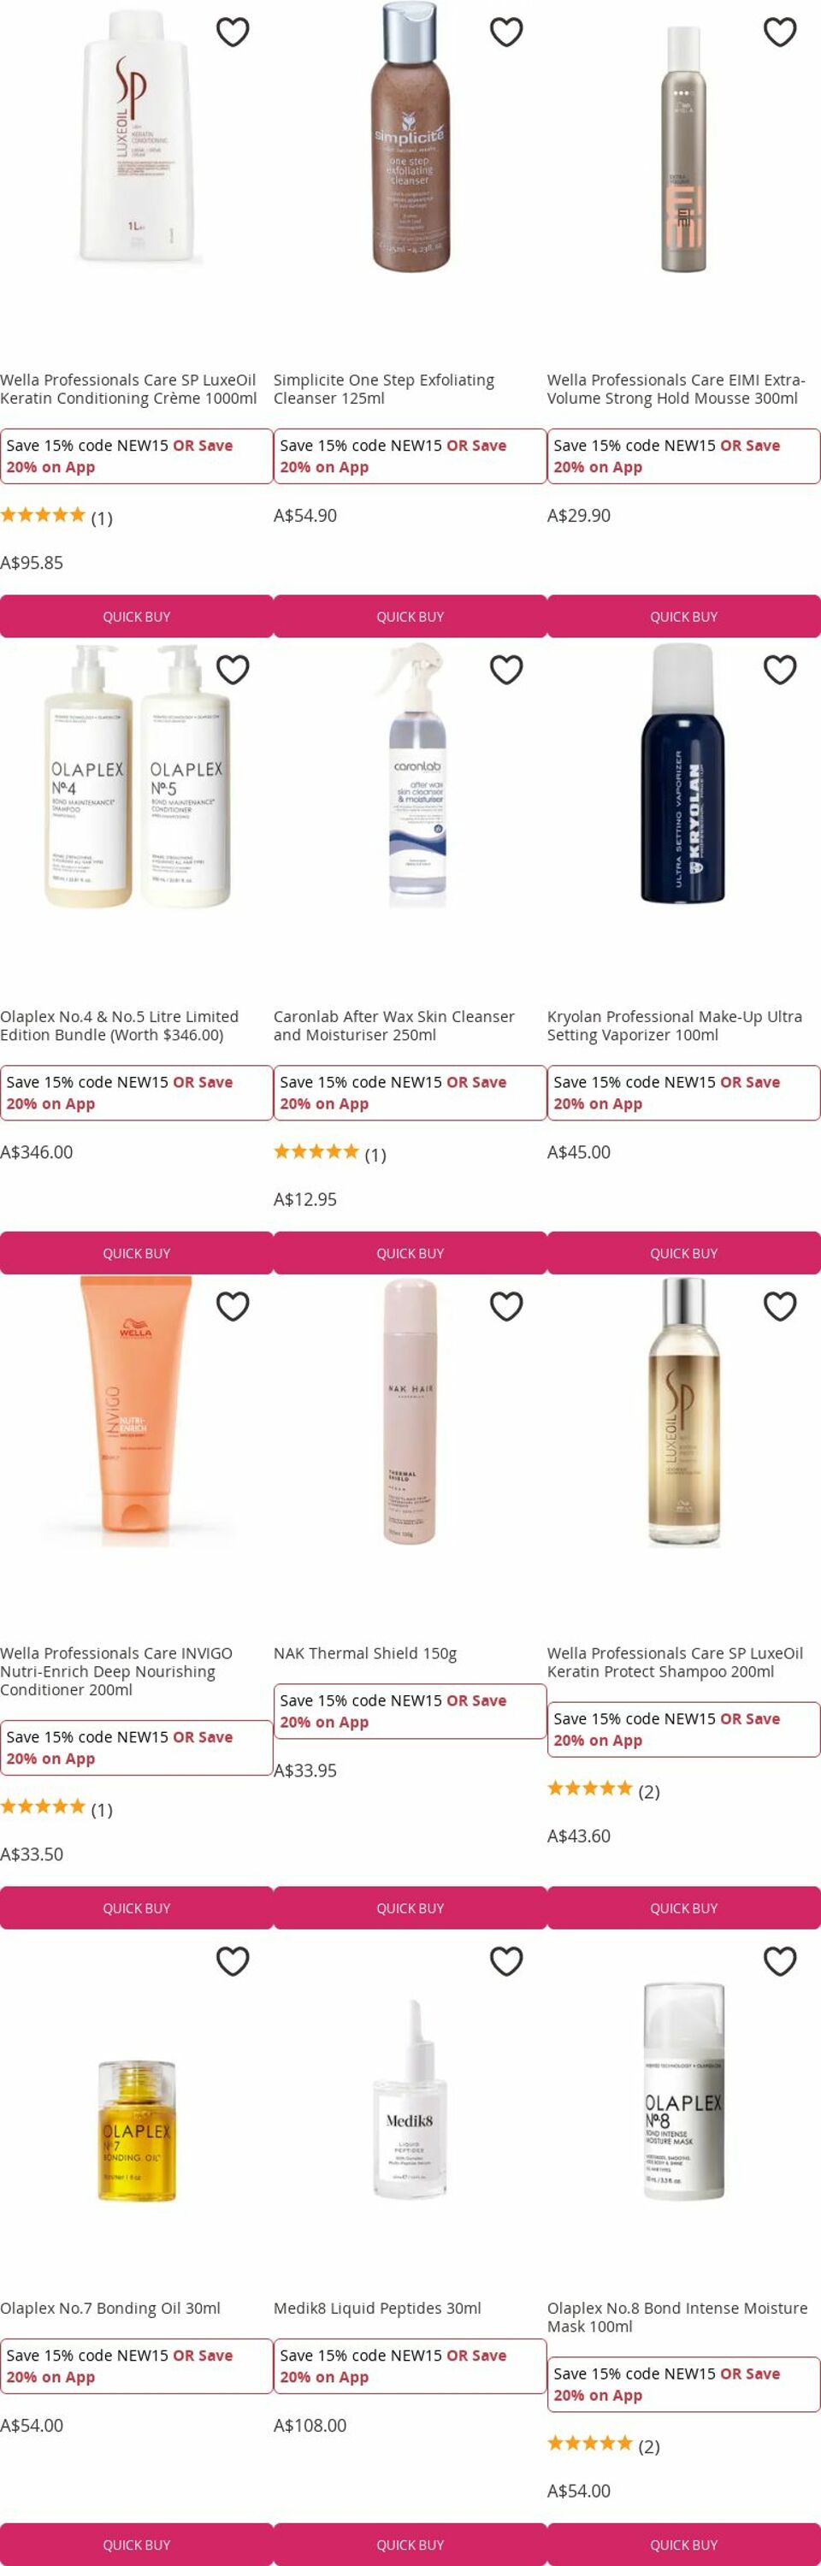View Wella INVIGO Nutri-Enrich Conditioner product image
The height and width of the screenshot is (2566, 821).
(137, 1410)
